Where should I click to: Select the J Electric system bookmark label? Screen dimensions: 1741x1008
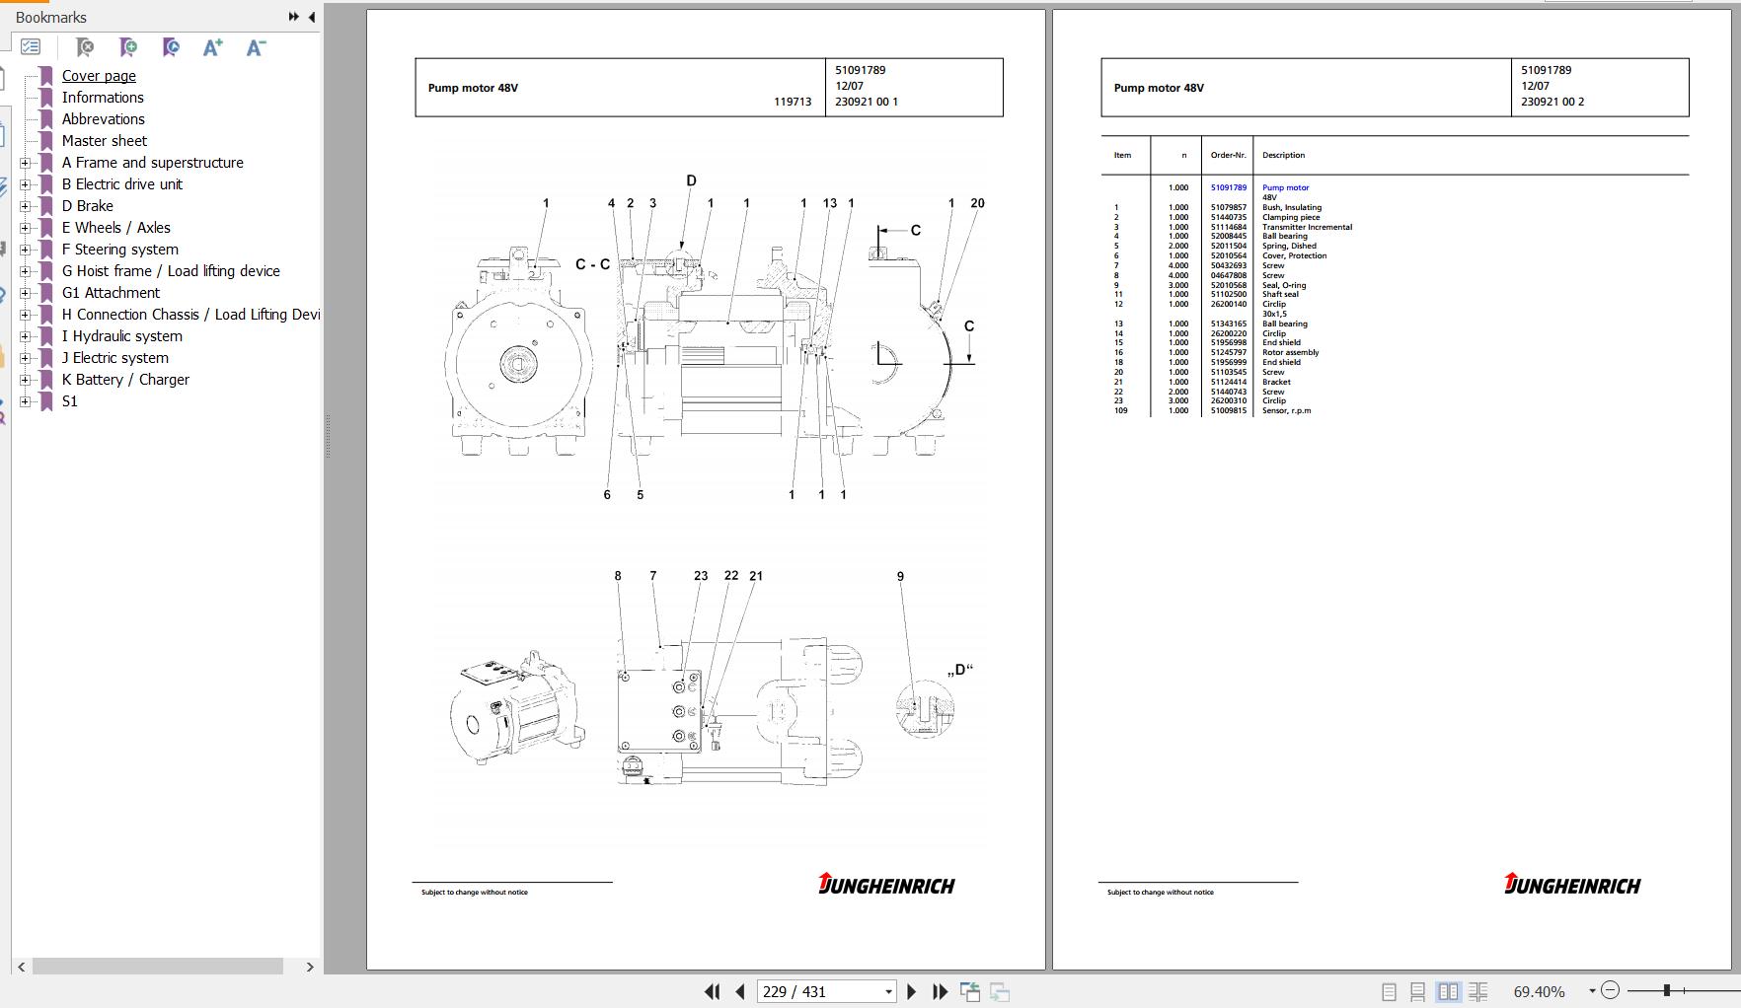coord(115,358)
